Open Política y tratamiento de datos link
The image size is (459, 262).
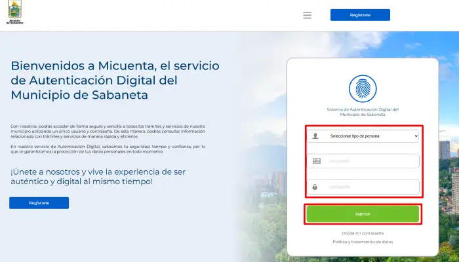point(363,242)
